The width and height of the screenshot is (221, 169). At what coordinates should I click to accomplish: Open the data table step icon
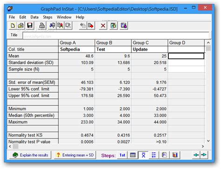pyautogui.click(x=132, y=155)
